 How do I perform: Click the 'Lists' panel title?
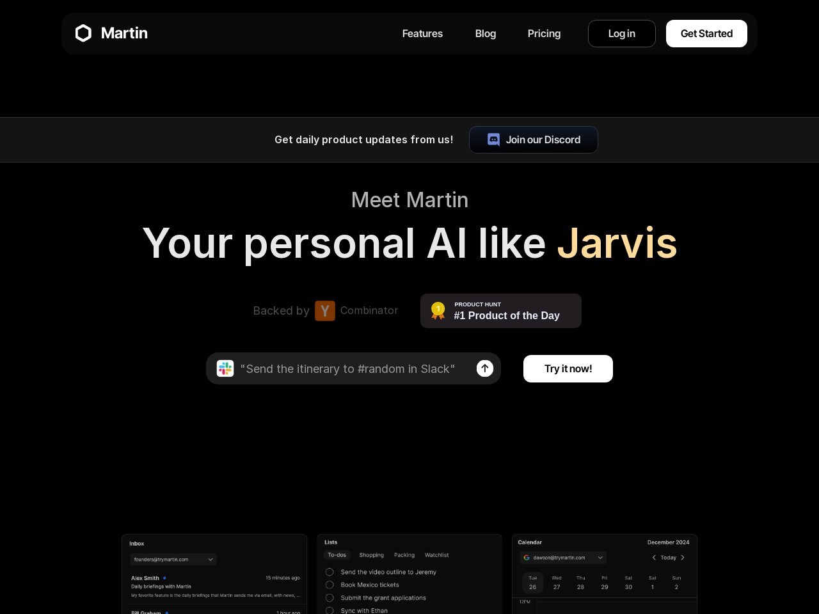point(331,542)
